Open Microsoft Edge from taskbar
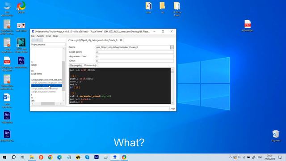This screenshot has width=286, height=161. click(59, 157)
